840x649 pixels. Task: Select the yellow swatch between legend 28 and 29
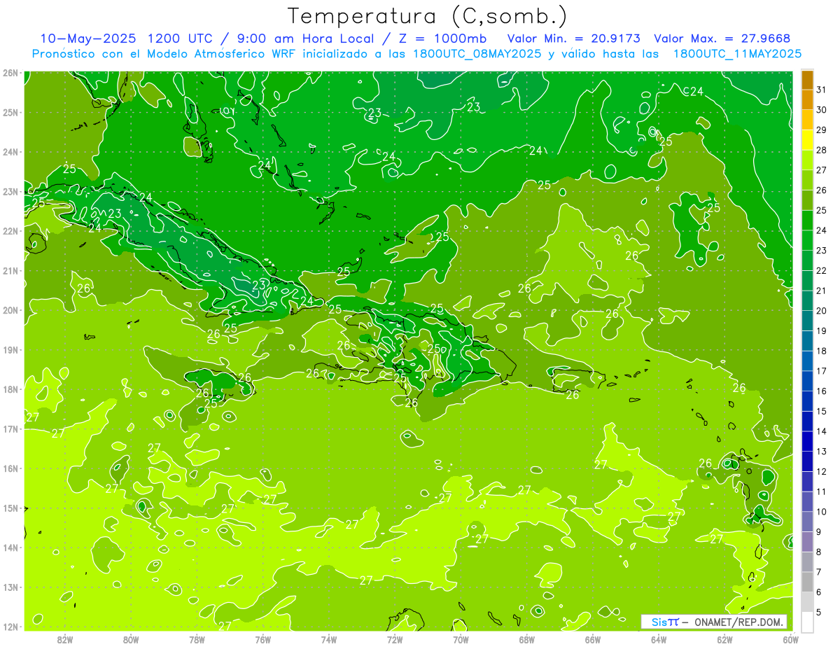(807, 140)
